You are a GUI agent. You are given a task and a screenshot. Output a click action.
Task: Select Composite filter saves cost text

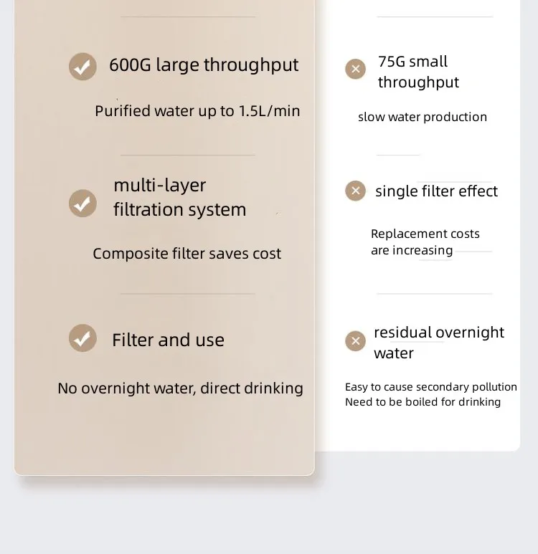point(187,254)
